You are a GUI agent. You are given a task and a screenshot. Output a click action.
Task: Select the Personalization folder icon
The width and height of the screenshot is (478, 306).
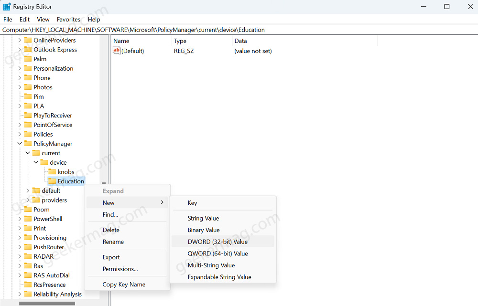(x=28, y=68)
